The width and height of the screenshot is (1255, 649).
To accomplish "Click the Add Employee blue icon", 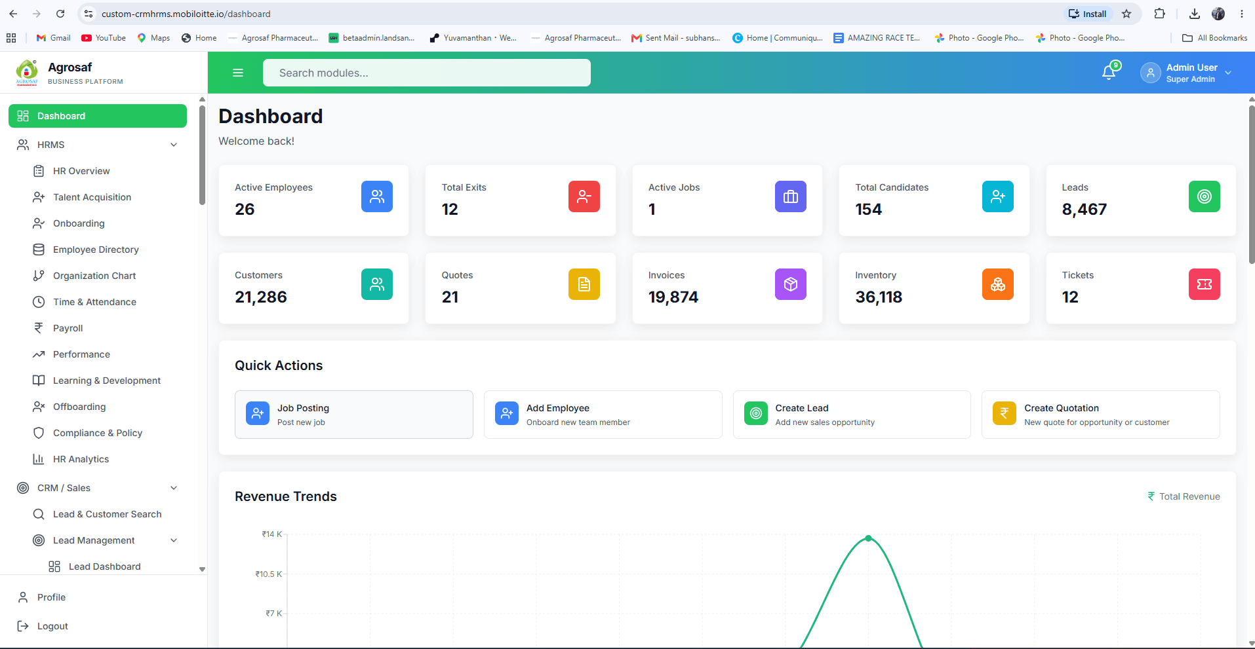I will click(x=507, y=413).
